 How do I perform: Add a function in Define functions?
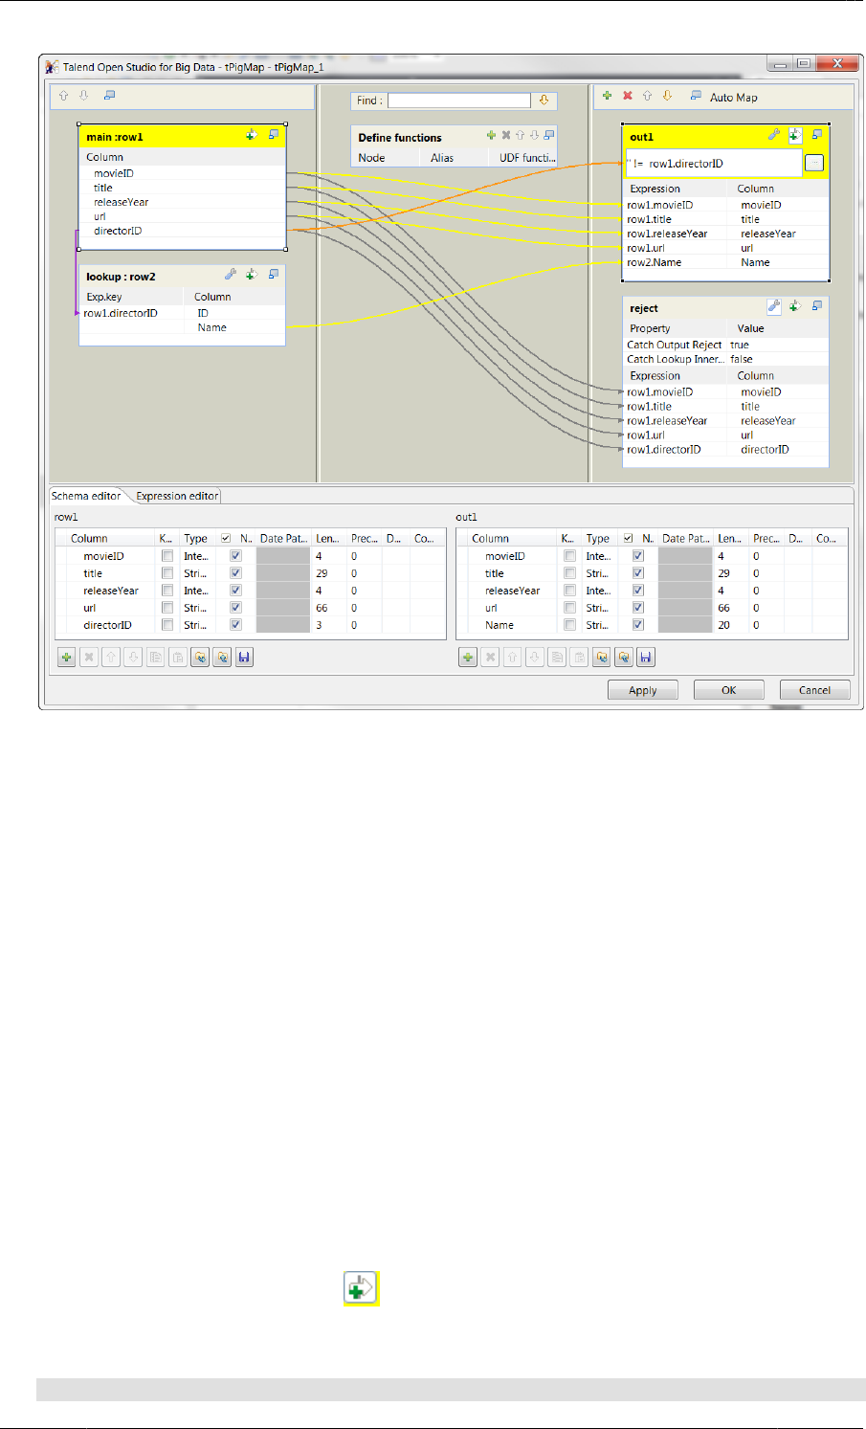coord(491,136)
